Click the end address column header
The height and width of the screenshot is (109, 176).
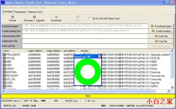(70, 51)
